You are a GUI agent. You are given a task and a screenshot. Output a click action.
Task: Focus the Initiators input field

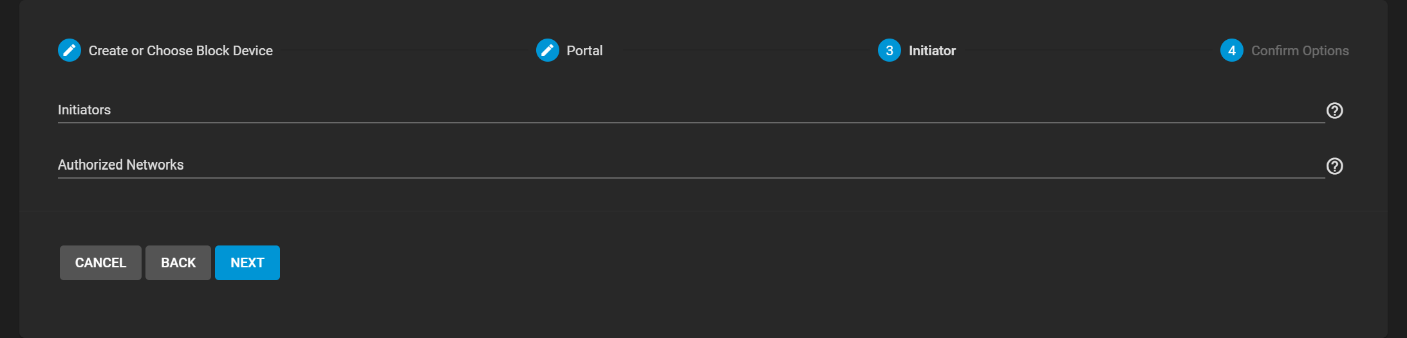[691, 110]
